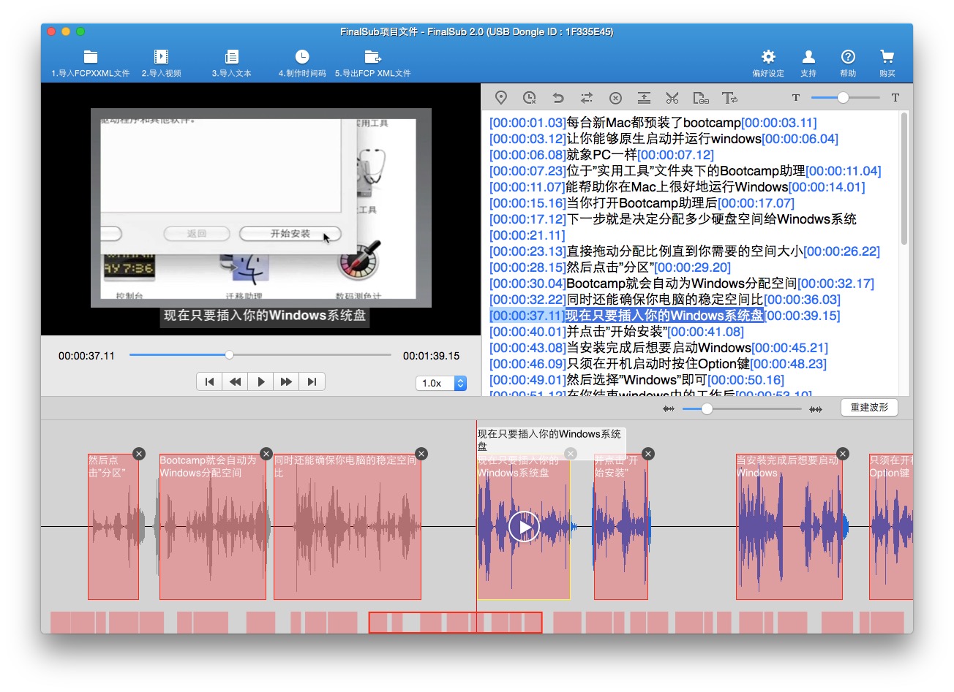Remove the "同时还能确保" waveform clip
Image resolution: width=954 pixels, height=692 pixels.
[421, 454]
